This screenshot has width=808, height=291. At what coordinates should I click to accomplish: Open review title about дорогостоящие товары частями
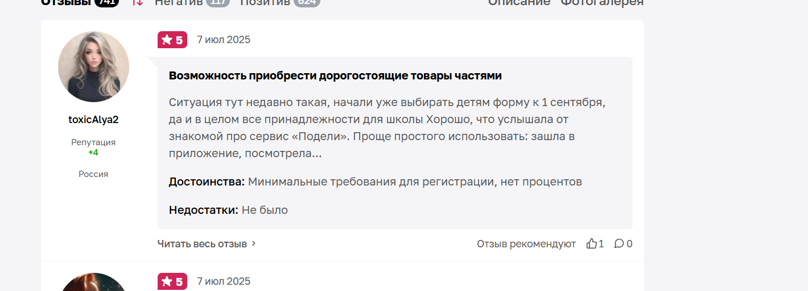coord(335,75)
